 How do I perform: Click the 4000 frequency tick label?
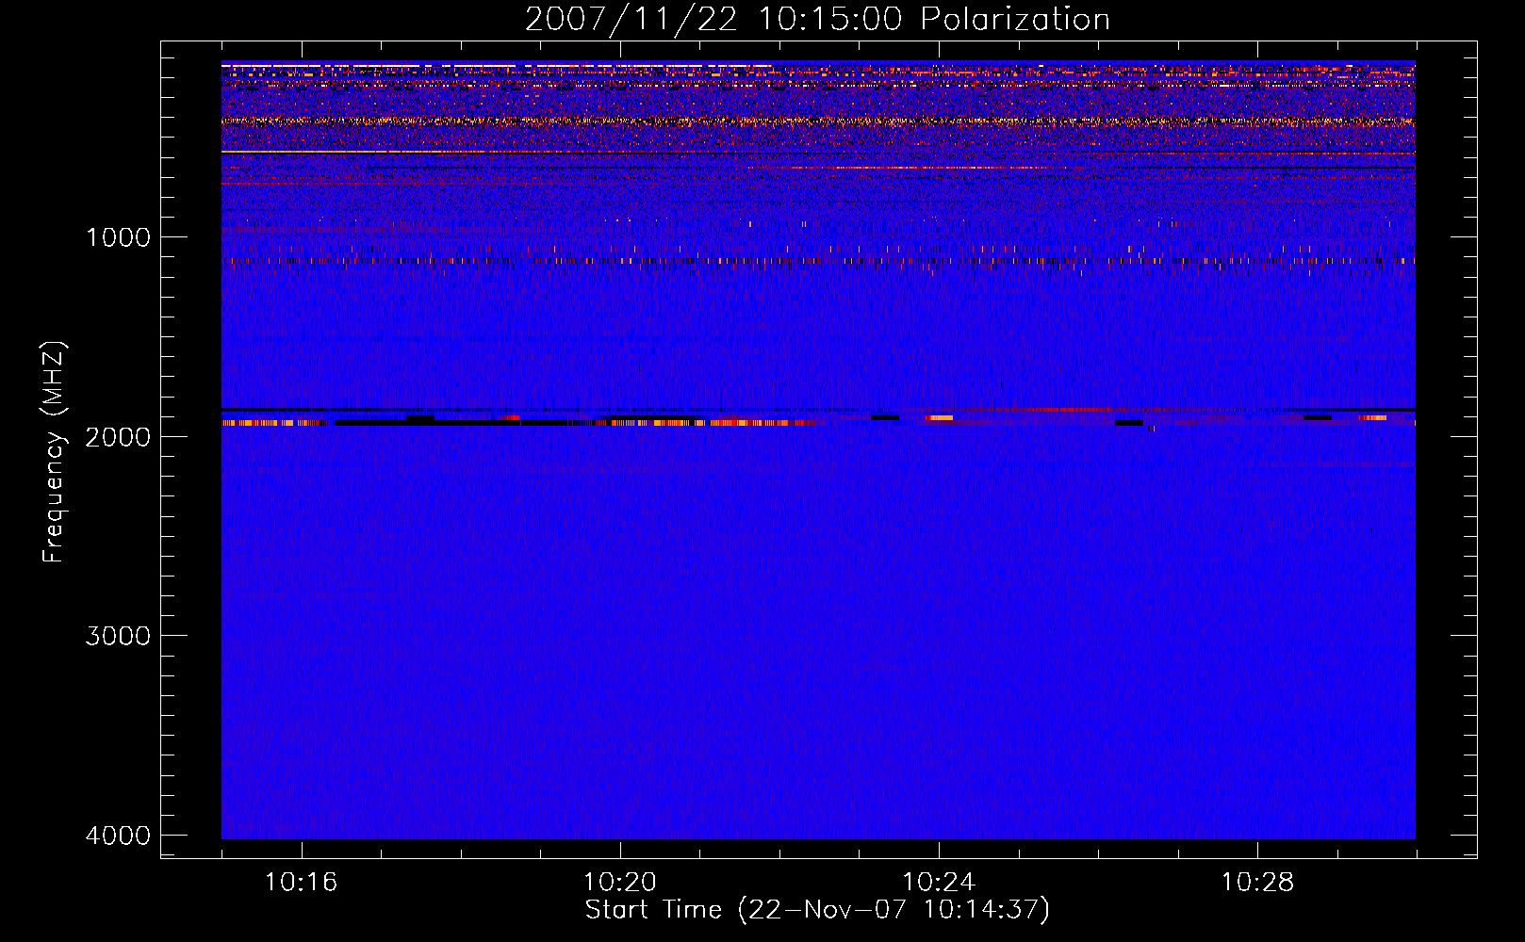click(118, 836)
